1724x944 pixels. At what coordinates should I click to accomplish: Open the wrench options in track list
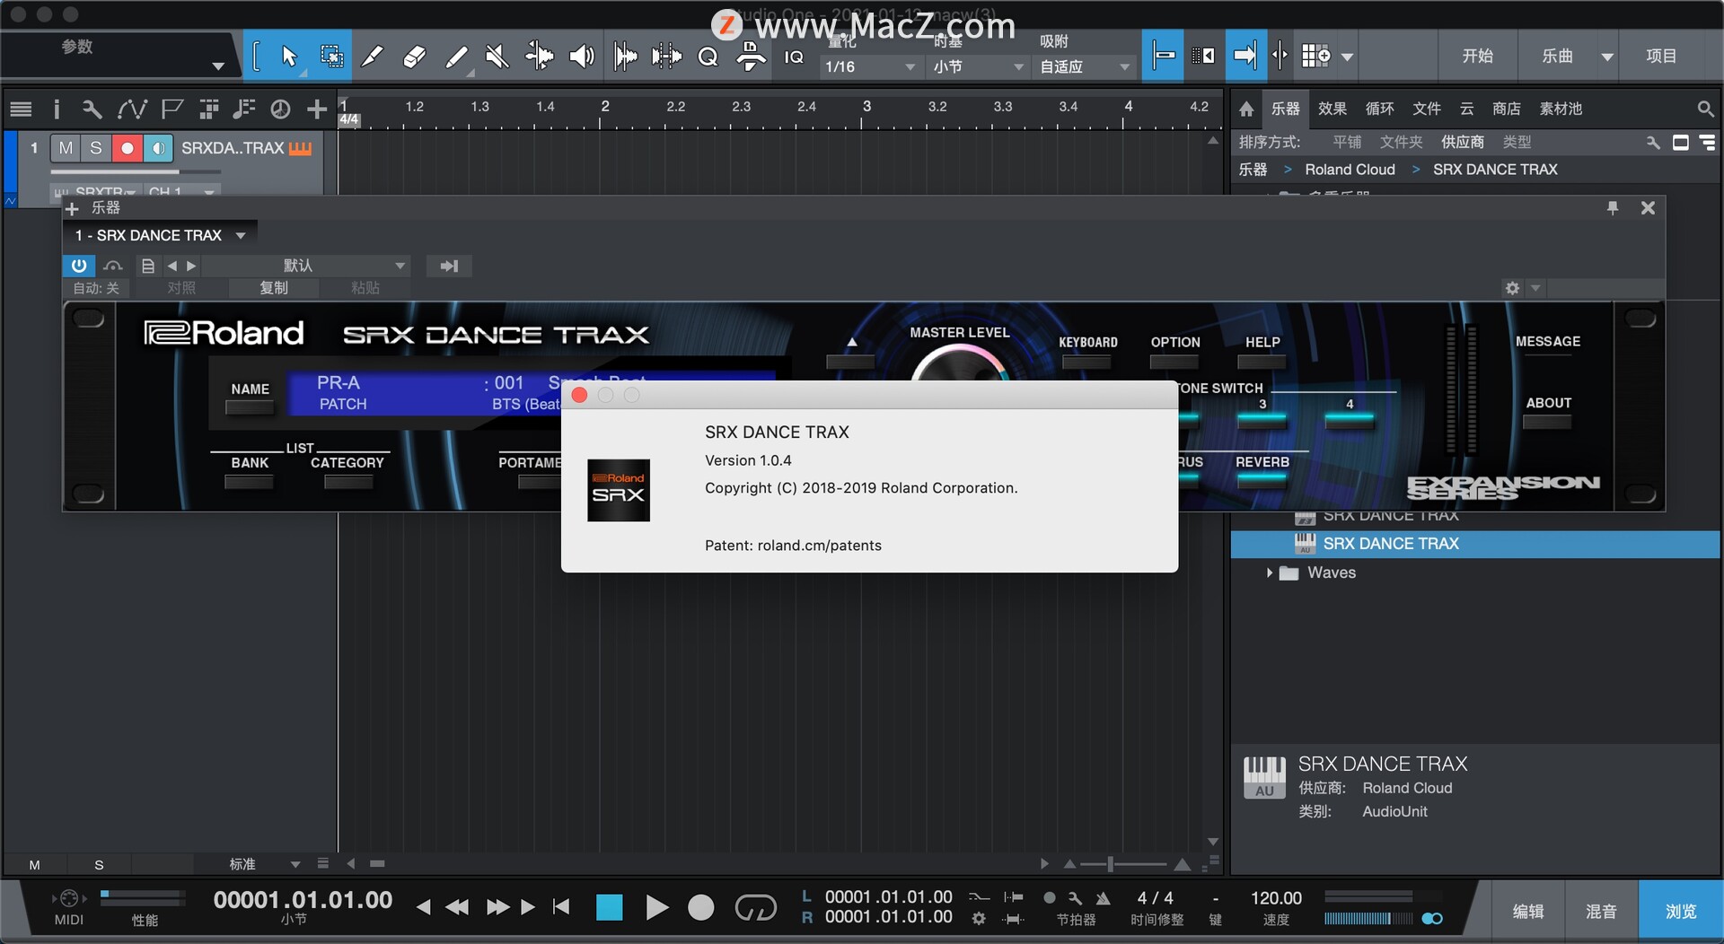[x=92, y=109]
